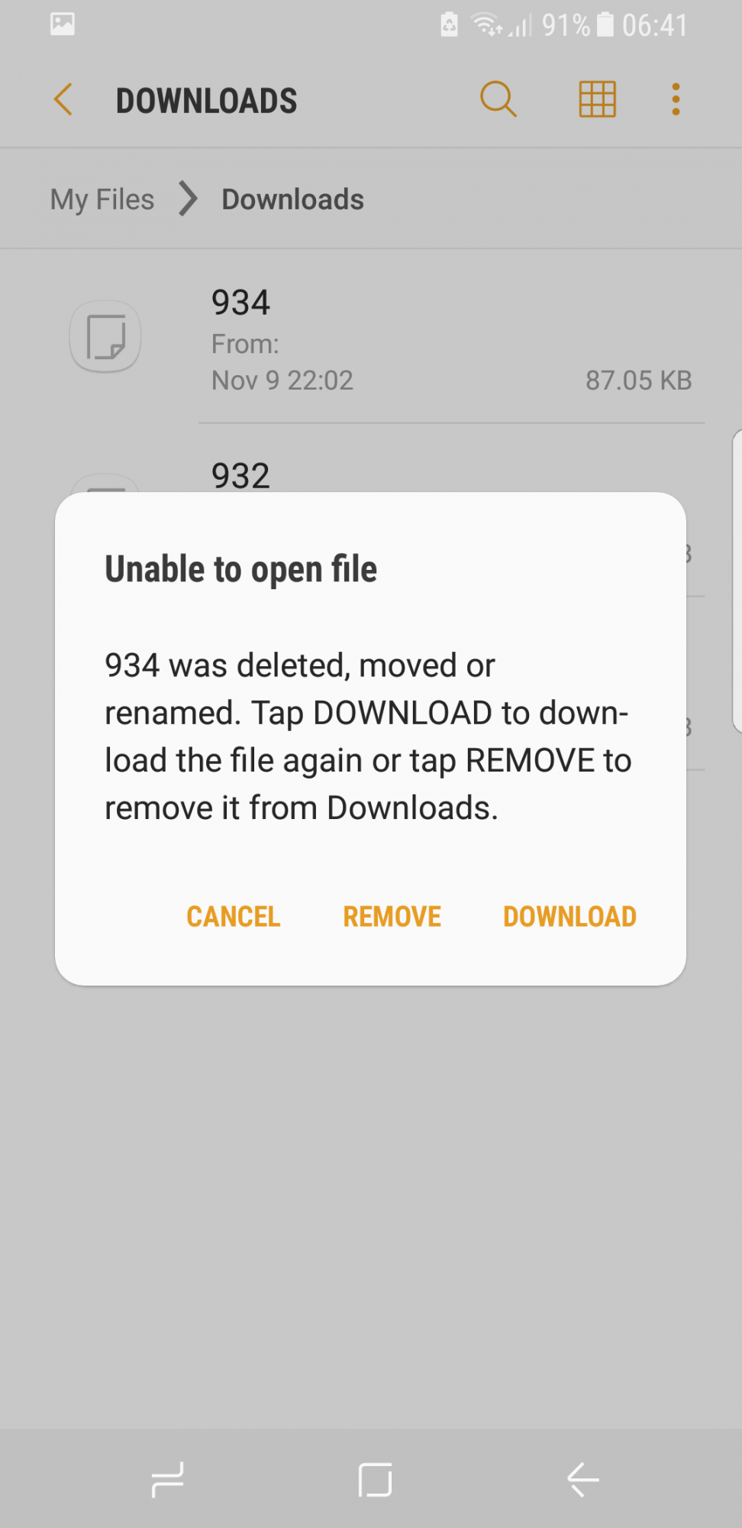Tap the system Back navigation button

click(582, 1480)
